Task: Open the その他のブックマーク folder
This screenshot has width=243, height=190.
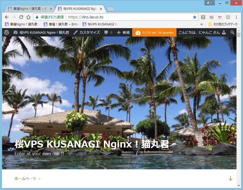Action: coord(223,24)
